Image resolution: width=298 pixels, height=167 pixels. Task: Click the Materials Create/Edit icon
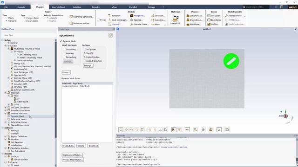pos(176,19)
